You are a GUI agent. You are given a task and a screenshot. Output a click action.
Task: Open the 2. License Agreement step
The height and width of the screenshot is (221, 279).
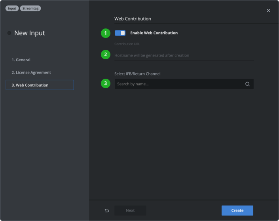click(31, 72)
